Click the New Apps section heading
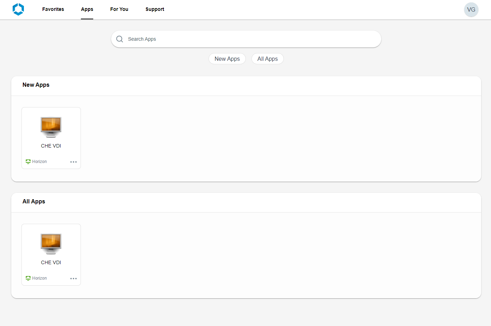Screen dimensions: 491x326 [x=36, y=85]
